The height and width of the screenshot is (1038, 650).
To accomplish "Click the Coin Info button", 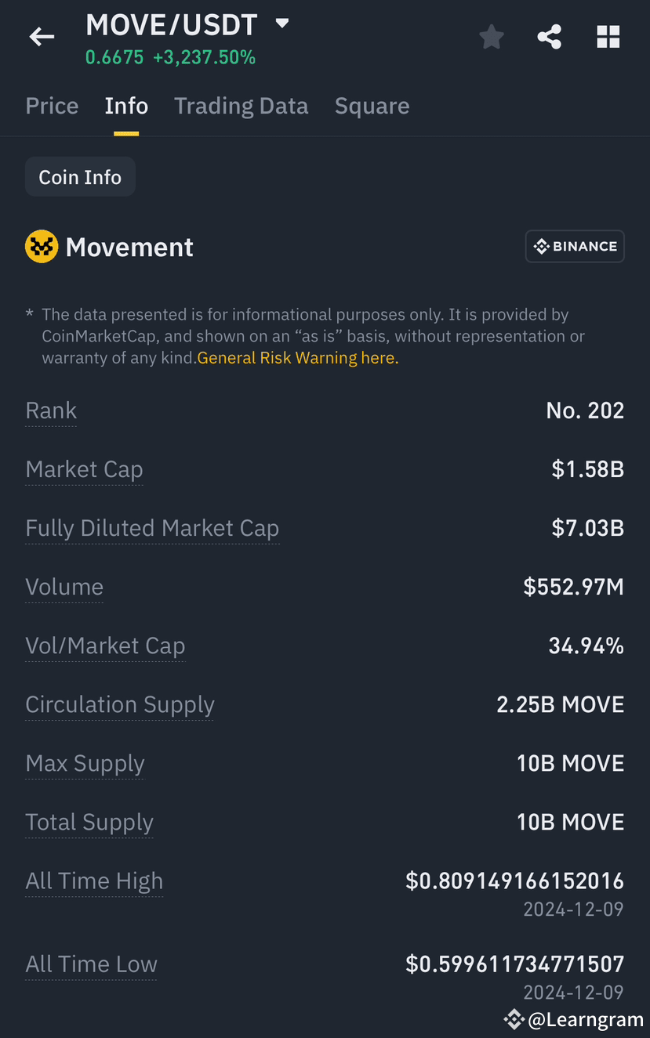I will [79, 176].
